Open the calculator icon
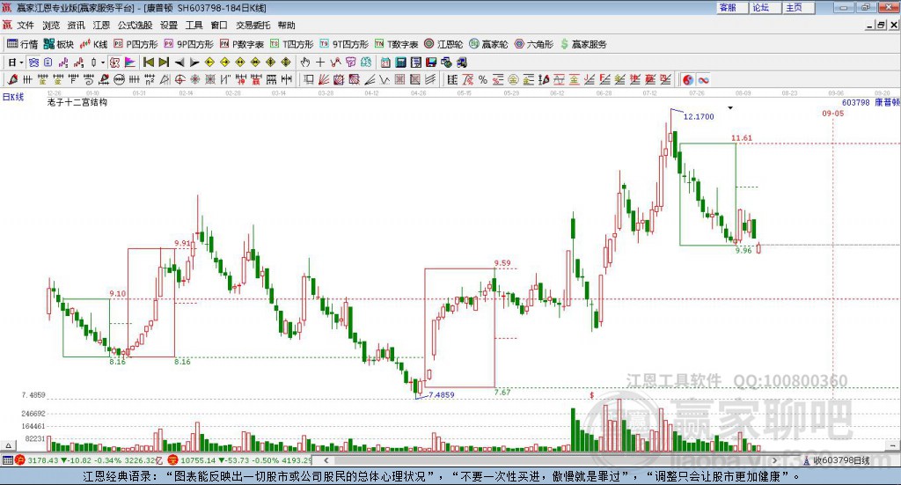 pyautogui.click(x=401, y=62)
